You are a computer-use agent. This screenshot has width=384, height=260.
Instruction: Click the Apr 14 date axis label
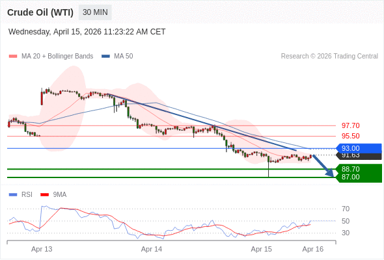point(152,249)
